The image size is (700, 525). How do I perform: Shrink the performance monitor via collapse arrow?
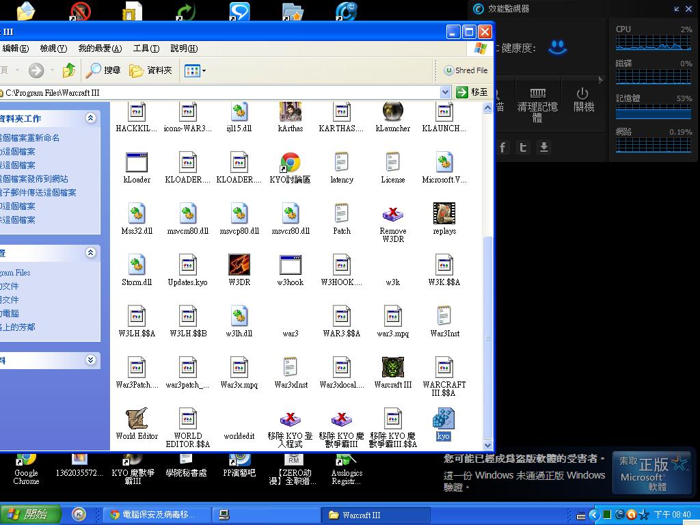coord(677,8)
